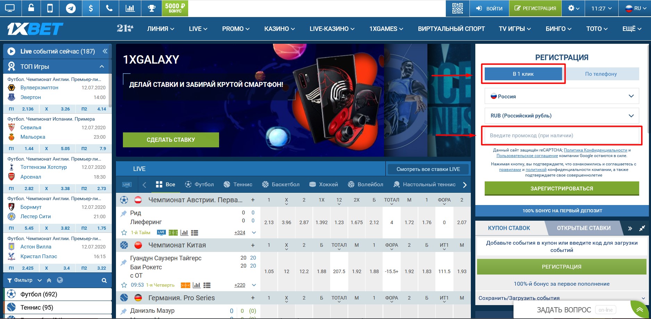Select the Волейбол sport tab
Screen dimensions: 651x319
(x=366, y=185)
